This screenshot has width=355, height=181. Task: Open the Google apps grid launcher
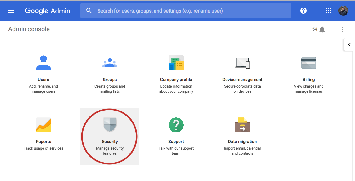(x=328, y=11)
